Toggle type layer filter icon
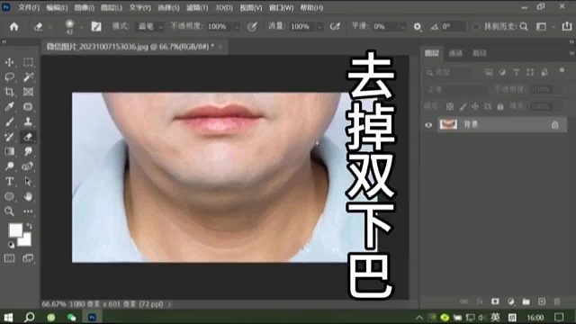The image size is (576, 324). [x=516, y=72]
